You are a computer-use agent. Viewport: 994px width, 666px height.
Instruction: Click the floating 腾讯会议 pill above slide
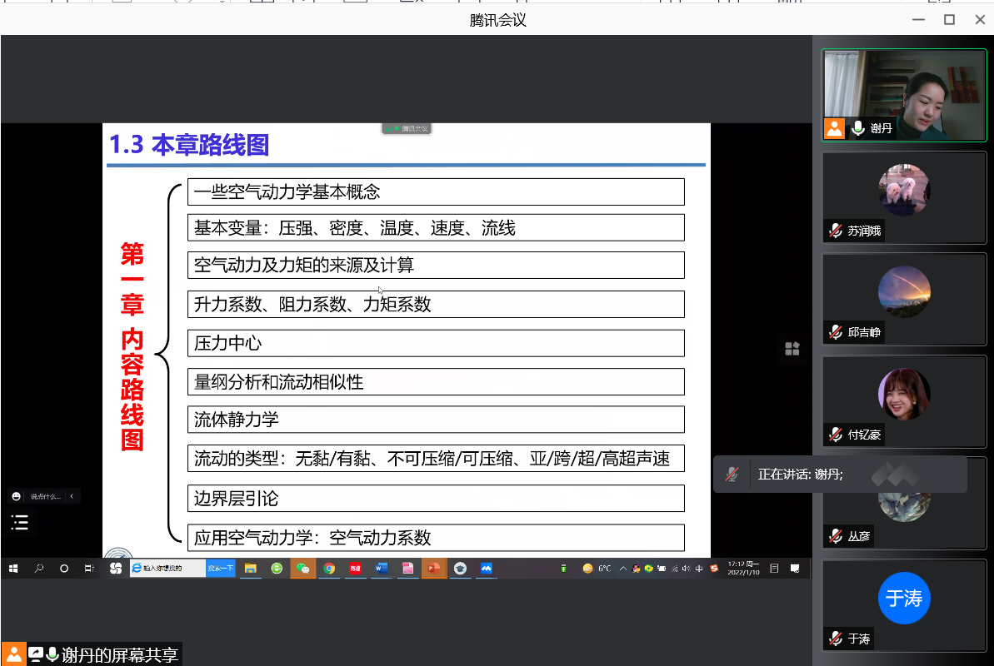coord(407,128)
